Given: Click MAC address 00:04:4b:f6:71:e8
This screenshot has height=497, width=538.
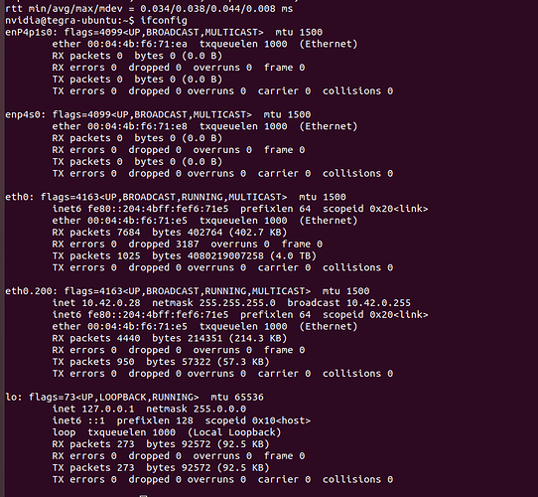Looking at the screenshot, I should pyautogui.click(x=137, y=126).
